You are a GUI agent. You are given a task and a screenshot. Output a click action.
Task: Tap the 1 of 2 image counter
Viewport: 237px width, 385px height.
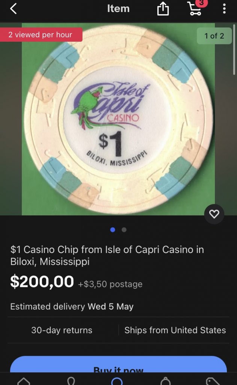[214, 36]
